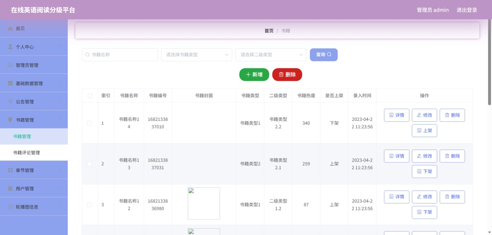Viewport: 492px width, 235px height.
Task: Click the heat value 259
Action: pyautogui.click(x=306, y=164)
